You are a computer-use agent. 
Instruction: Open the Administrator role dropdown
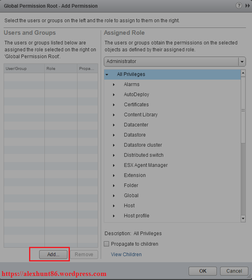(242, 62)
